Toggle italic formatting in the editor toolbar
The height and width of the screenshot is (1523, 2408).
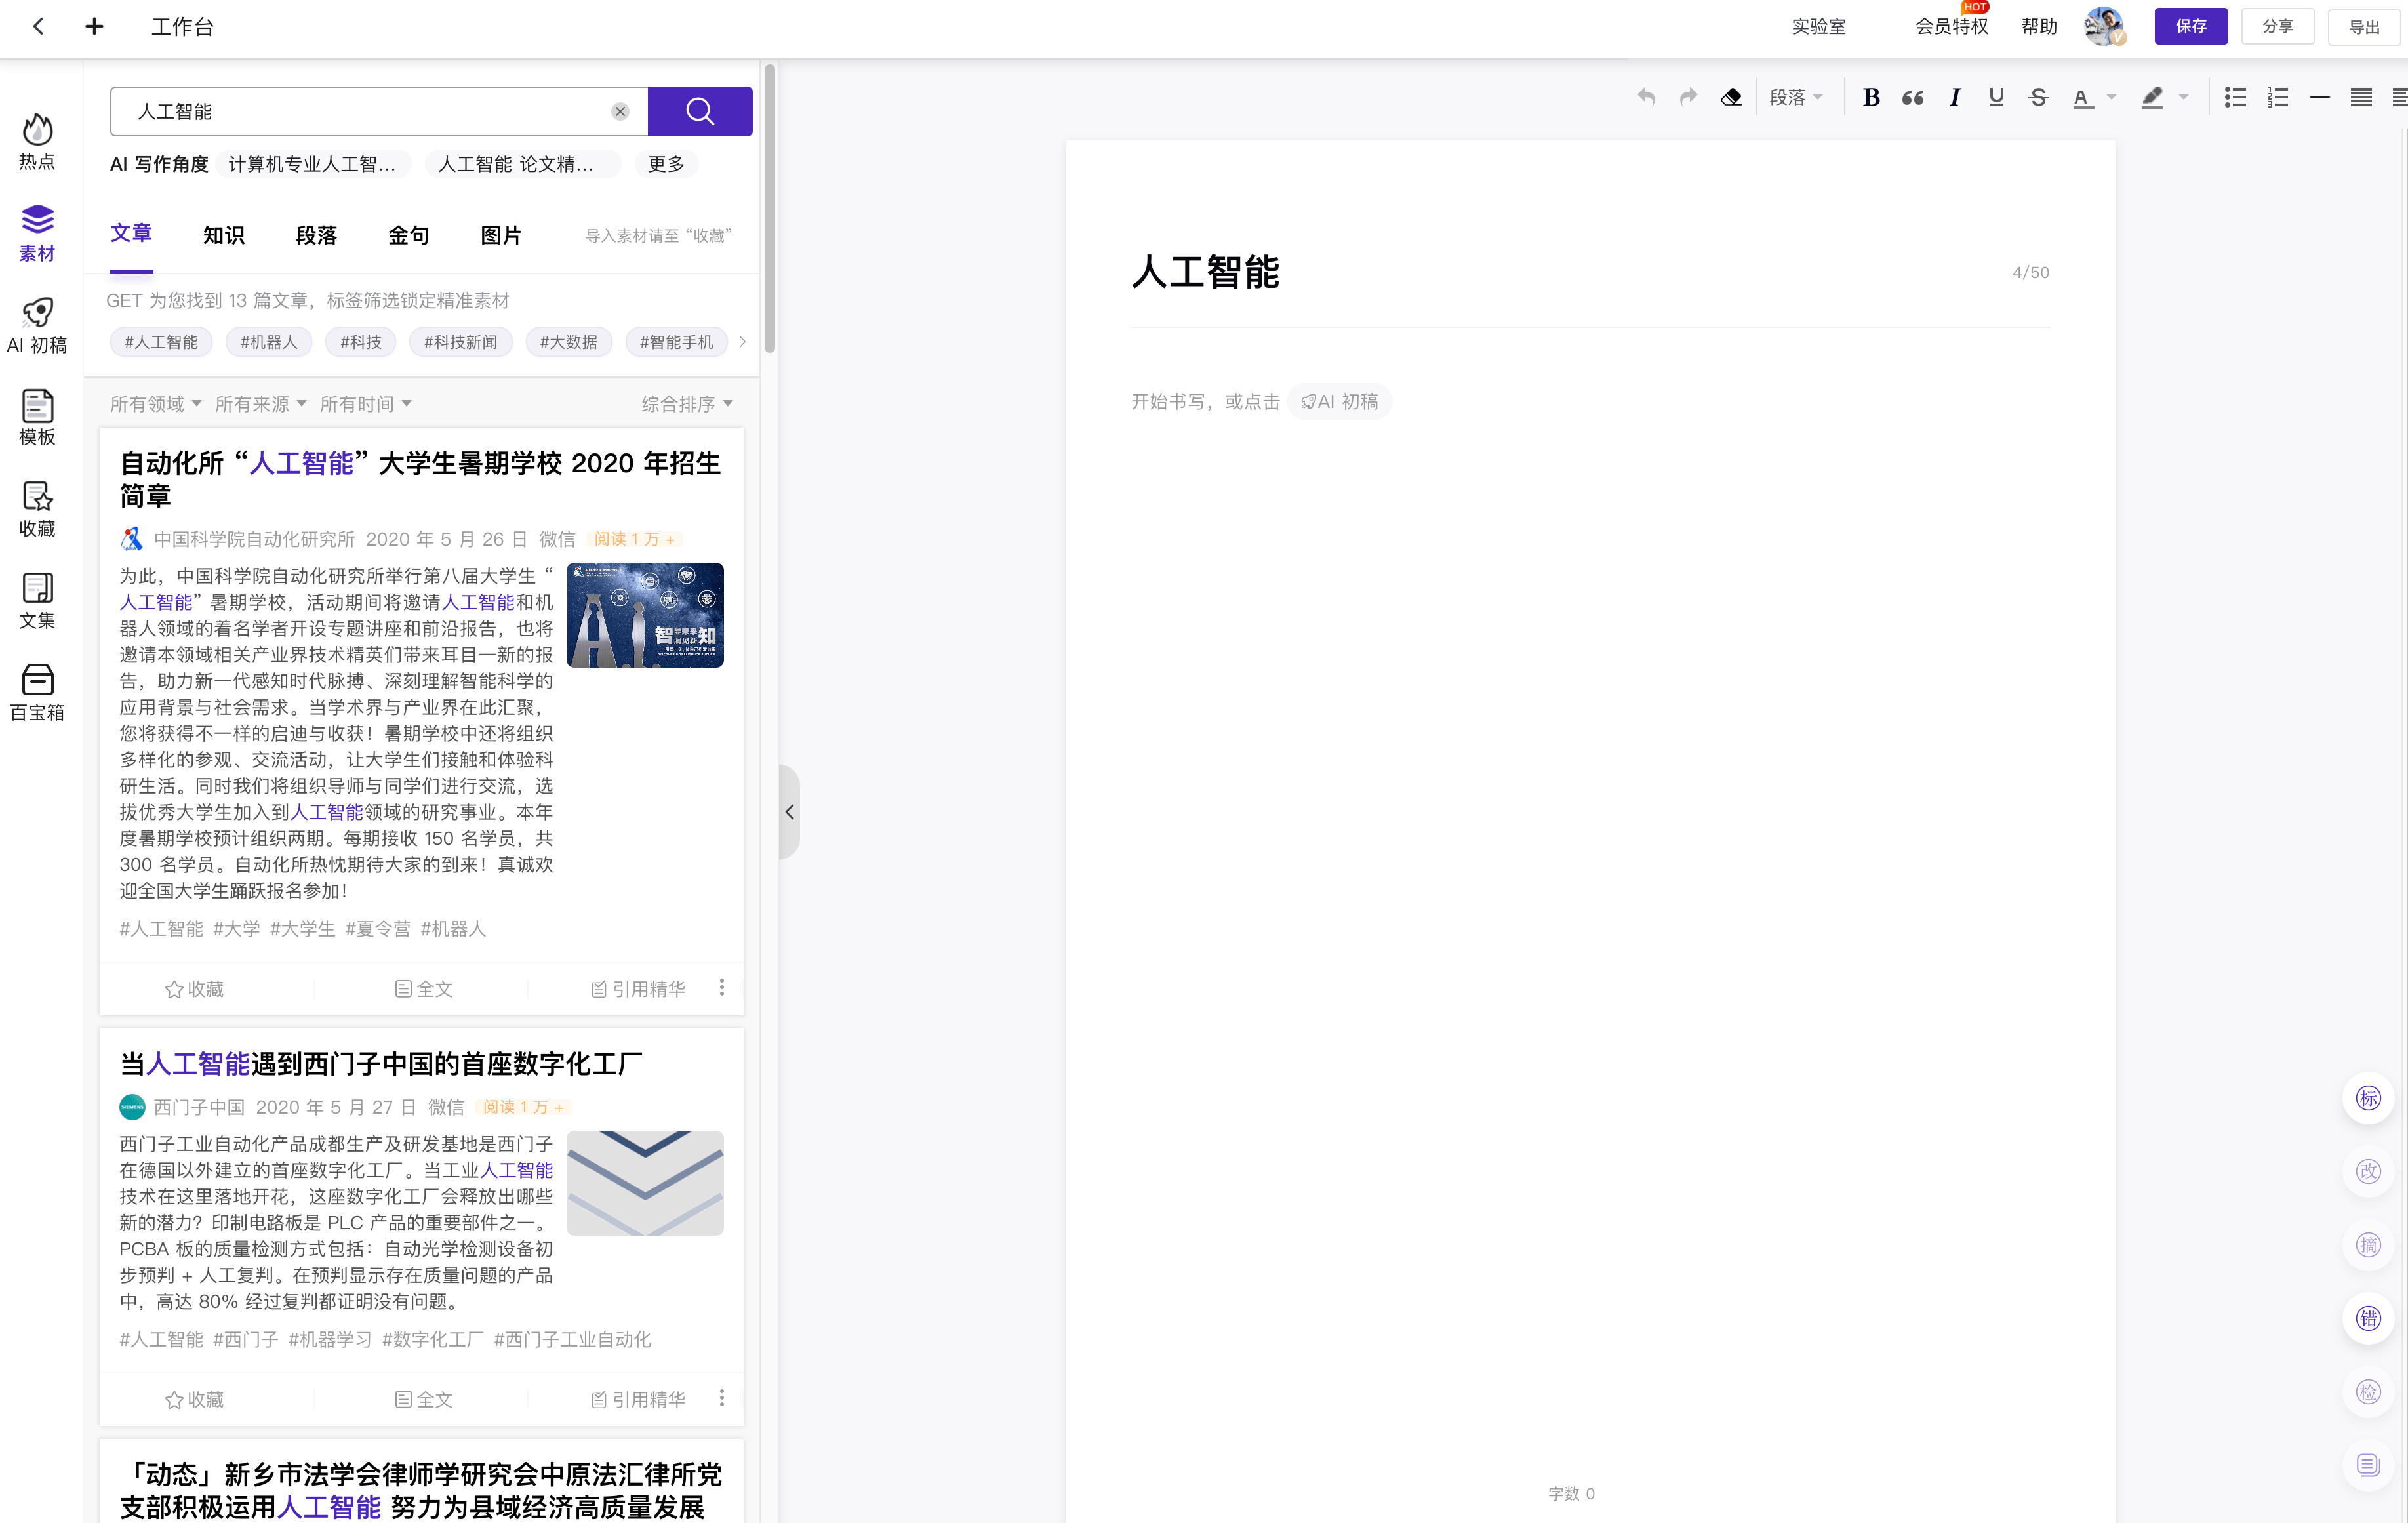coord(1956,97)
